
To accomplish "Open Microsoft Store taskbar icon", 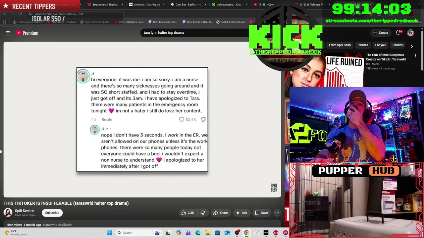I will [217, 233].
